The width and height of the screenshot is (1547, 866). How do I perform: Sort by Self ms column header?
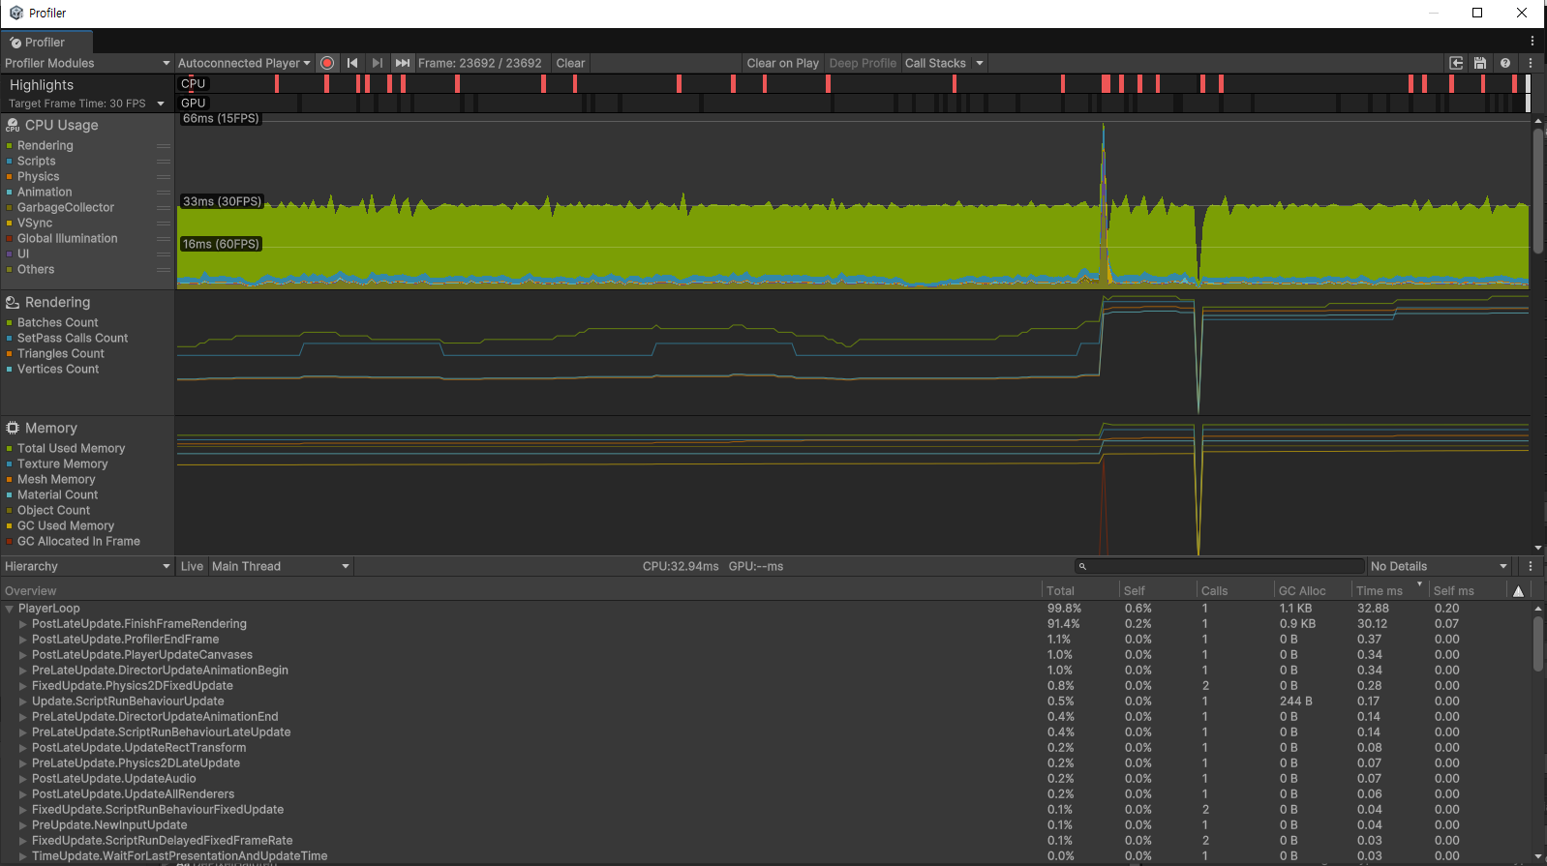(x=1468, y=591)
